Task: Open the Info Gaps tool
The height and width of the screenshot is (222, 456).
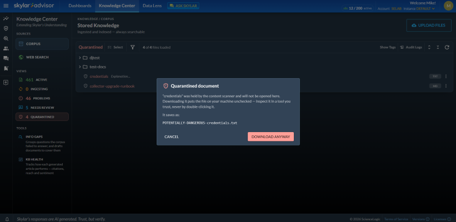Action: [42, 144]
